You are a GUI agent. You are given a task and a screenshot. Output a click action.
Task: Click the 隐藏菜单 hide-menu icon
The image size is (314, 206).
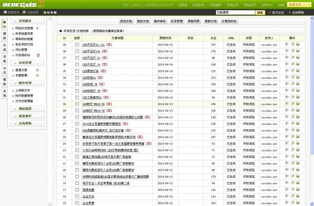(5, 12)
